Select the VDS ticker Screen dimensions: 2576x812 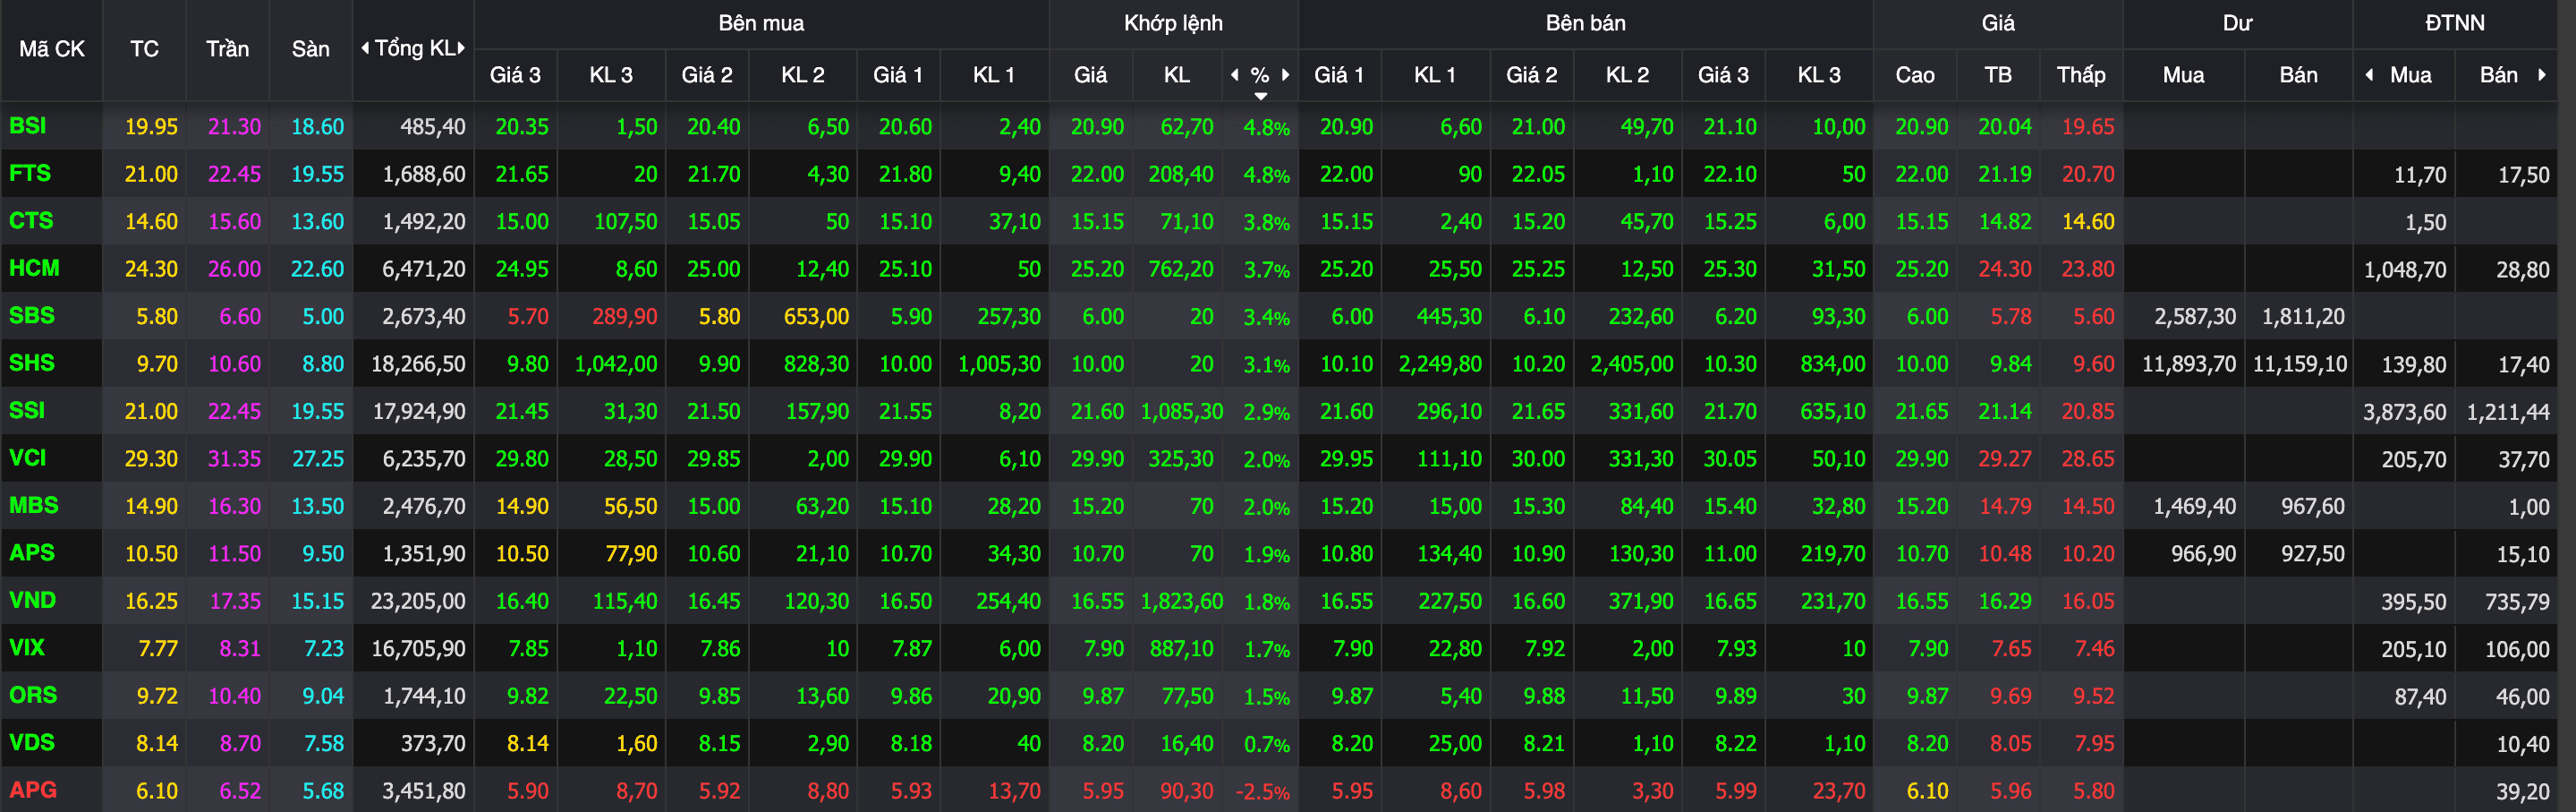pos(31,743)
